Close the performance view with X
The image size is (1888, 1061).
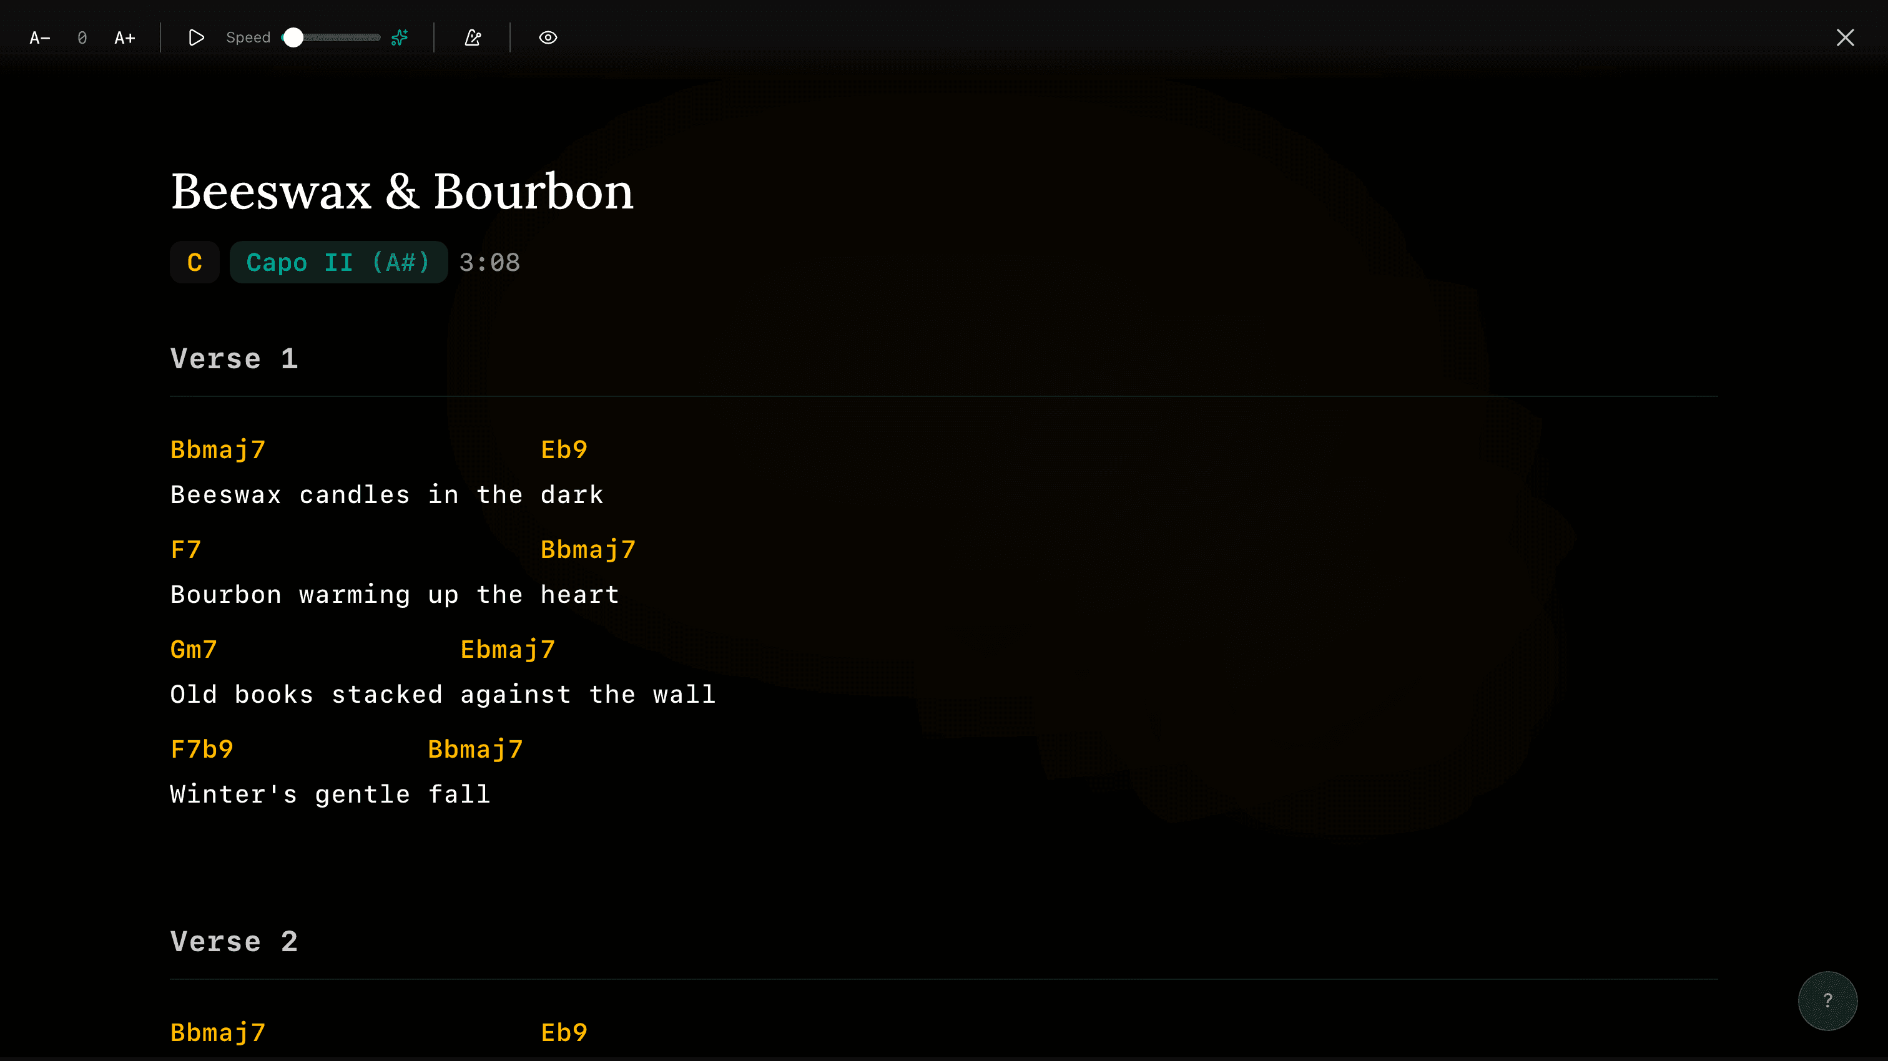1845,38
